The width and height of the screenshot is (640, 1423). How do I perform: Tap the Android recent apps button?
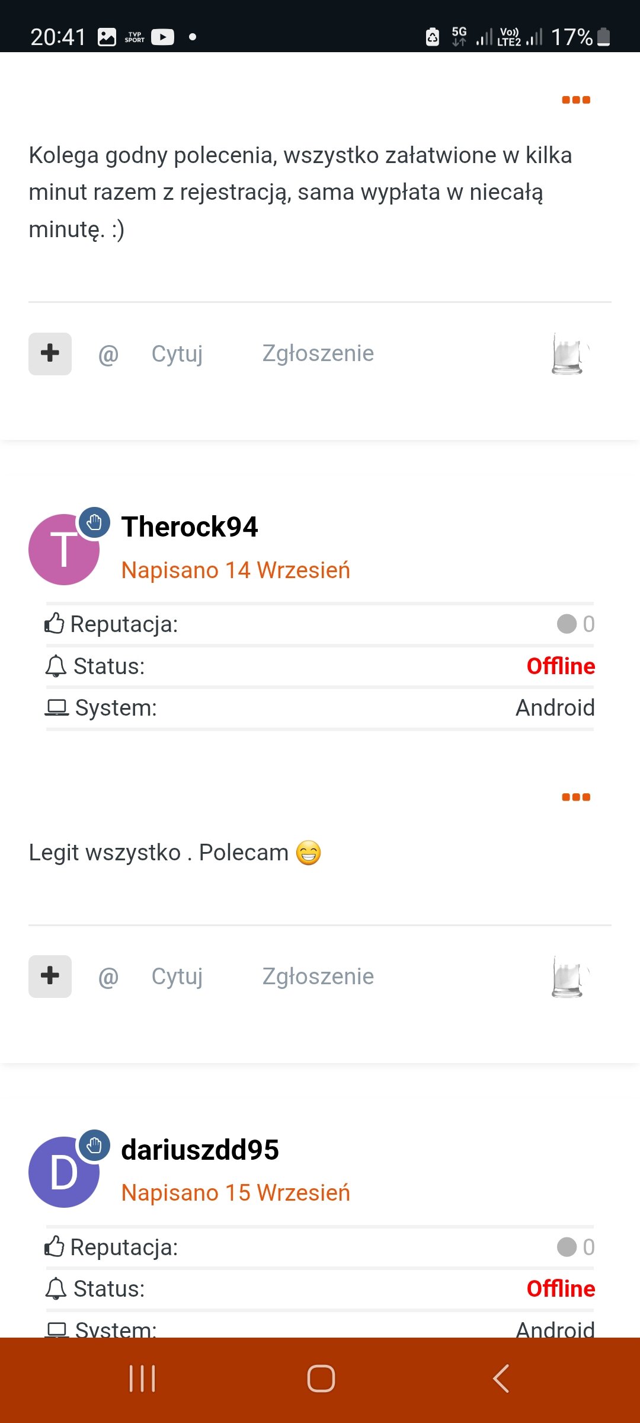[x=142, y=1379]
